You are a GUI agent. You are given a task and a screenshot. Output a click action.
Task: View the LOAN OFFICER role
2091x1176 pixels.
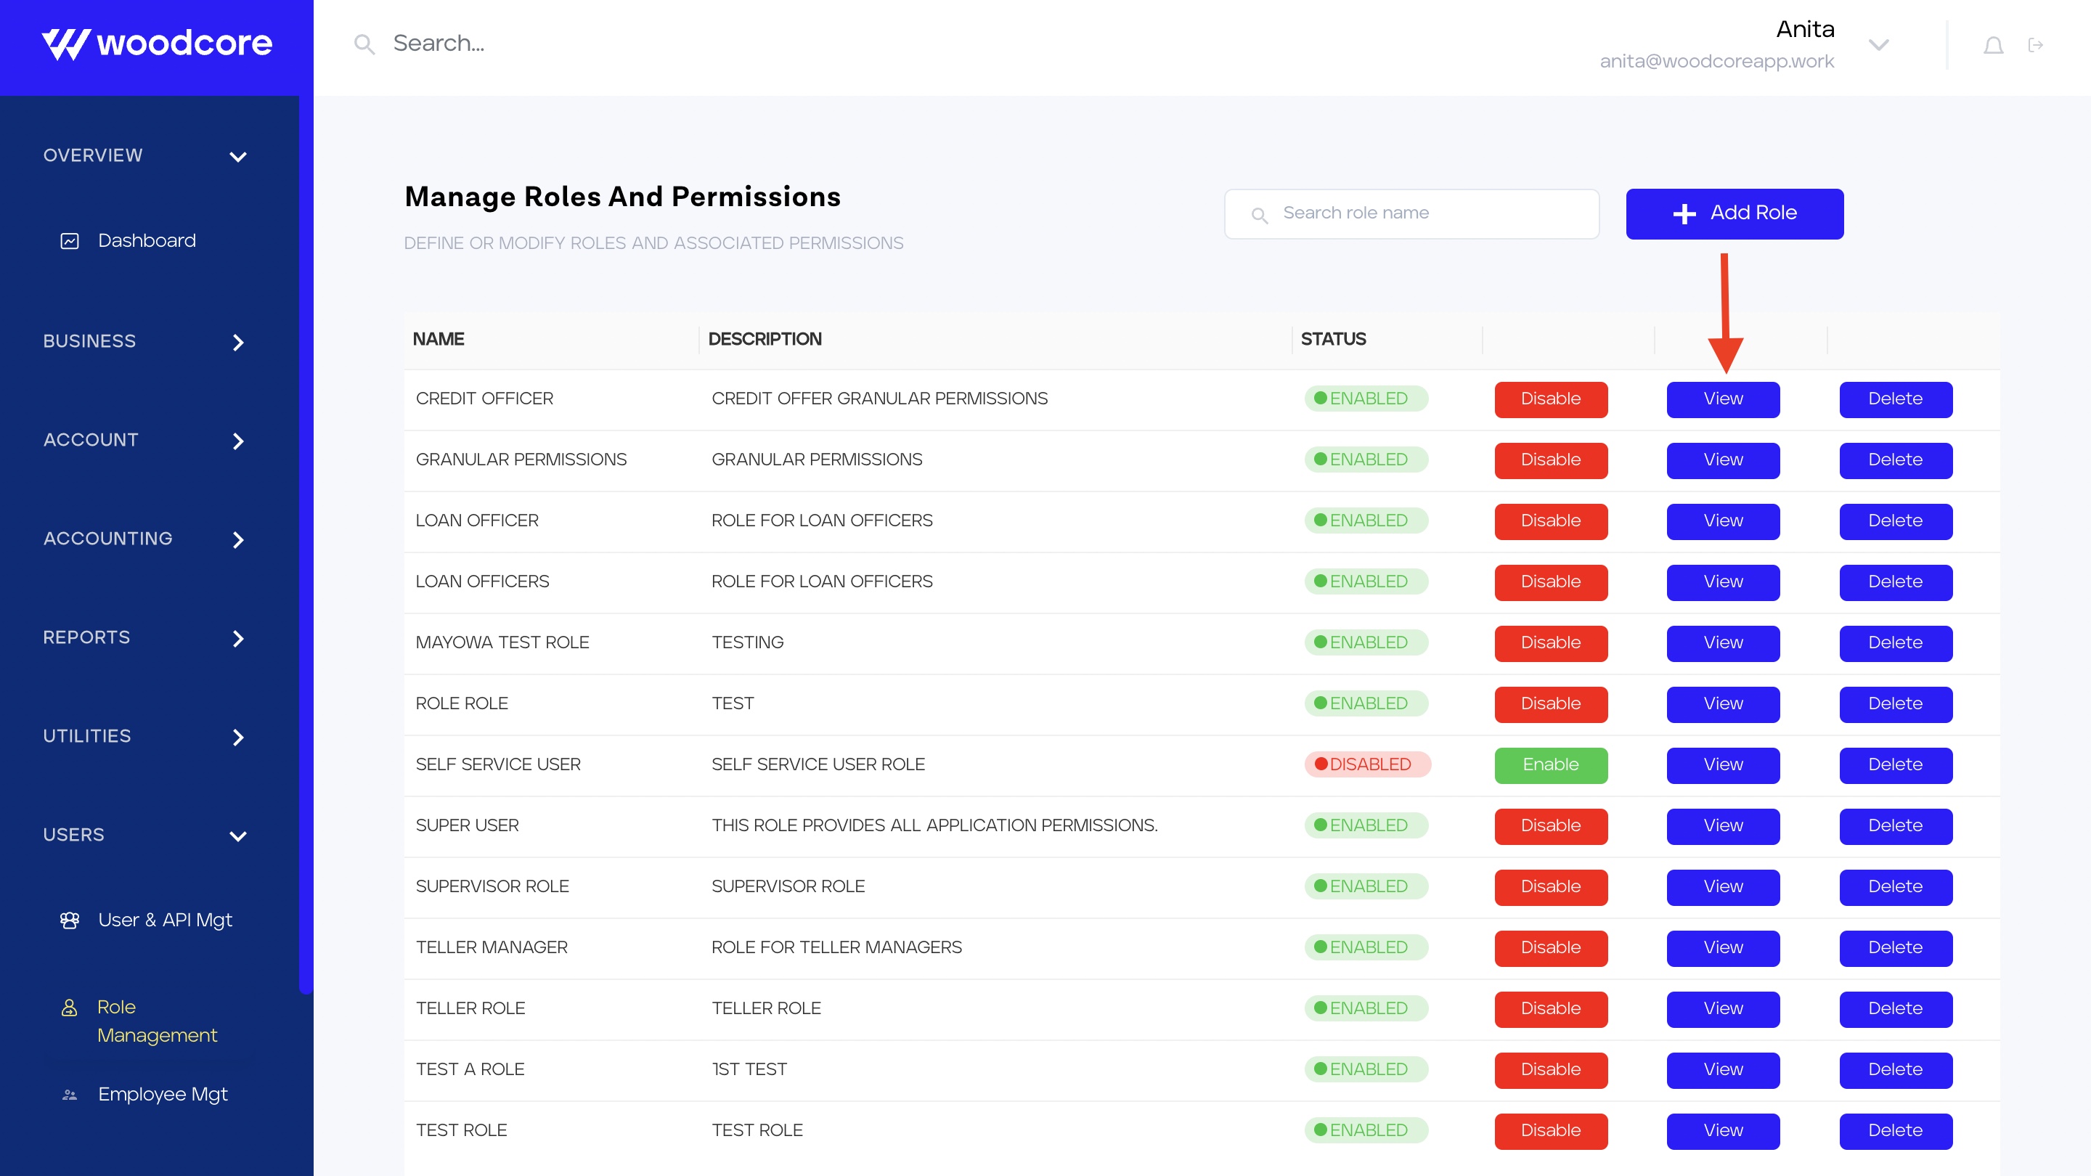coord(1722,521)
